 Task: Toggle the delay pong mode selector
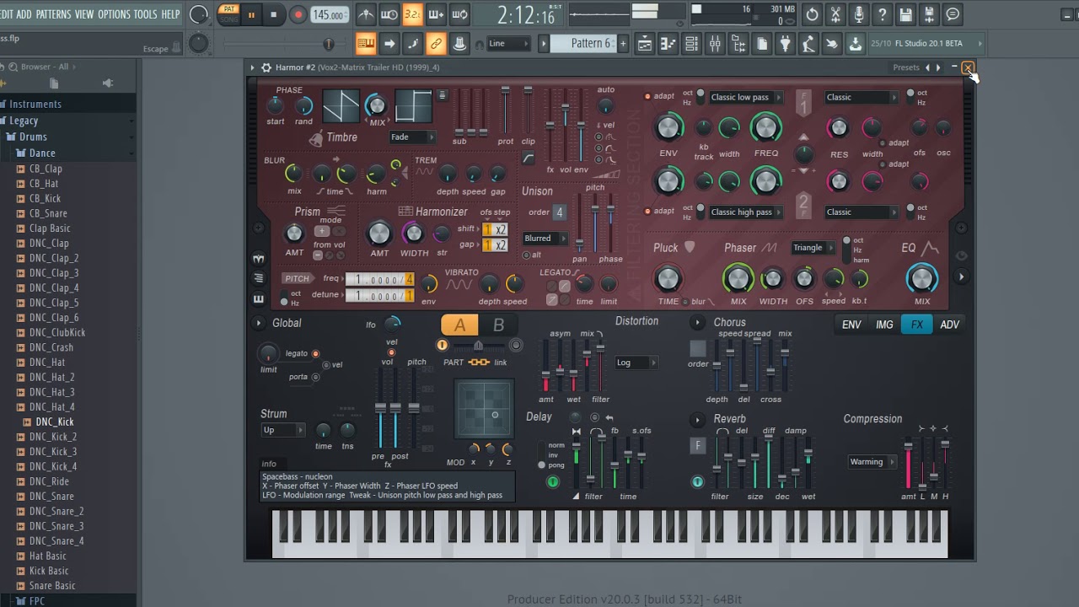[x=541, y=465]
